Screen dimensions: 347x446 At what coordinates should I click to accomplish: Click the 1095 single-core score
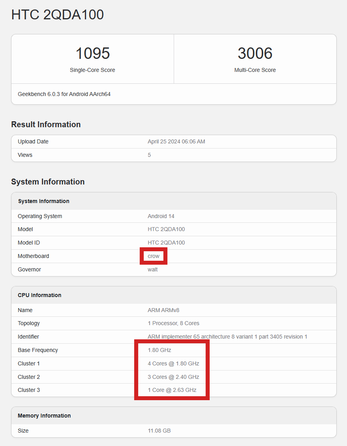[92, 53]
